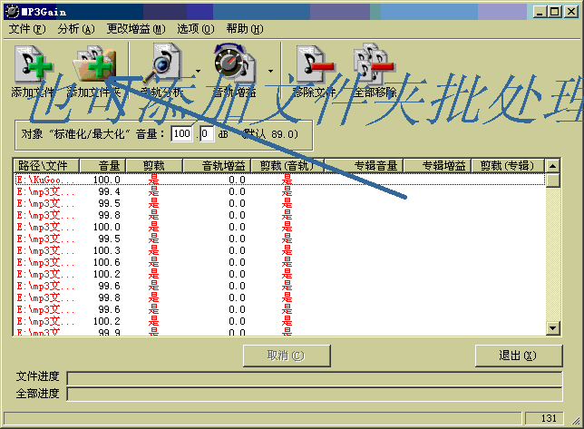
Task: Click the file list scrollbar thumb
Action: [553, 180]
